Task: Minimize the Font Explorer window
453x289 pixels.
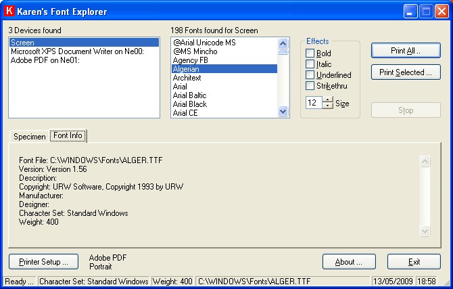Action: (410, 12)
